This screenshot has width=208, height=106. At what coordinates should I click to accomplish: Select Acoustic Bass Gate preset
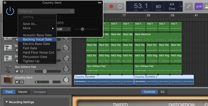tap(37, 35)
